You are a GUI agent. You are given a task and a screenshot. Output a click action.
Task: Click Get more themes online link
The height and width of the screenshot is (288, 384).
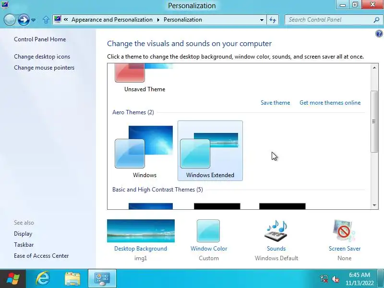330,103
